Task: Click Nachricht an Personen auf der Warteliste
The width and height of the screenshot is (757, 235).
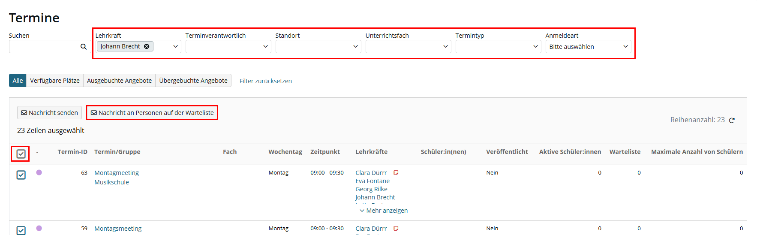Action: click(152, 113)
